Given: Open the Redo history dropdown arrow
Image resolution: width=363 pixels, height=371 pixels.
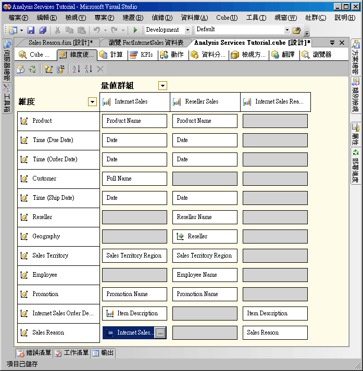Looking at the screenshot, I should (123, 30).
